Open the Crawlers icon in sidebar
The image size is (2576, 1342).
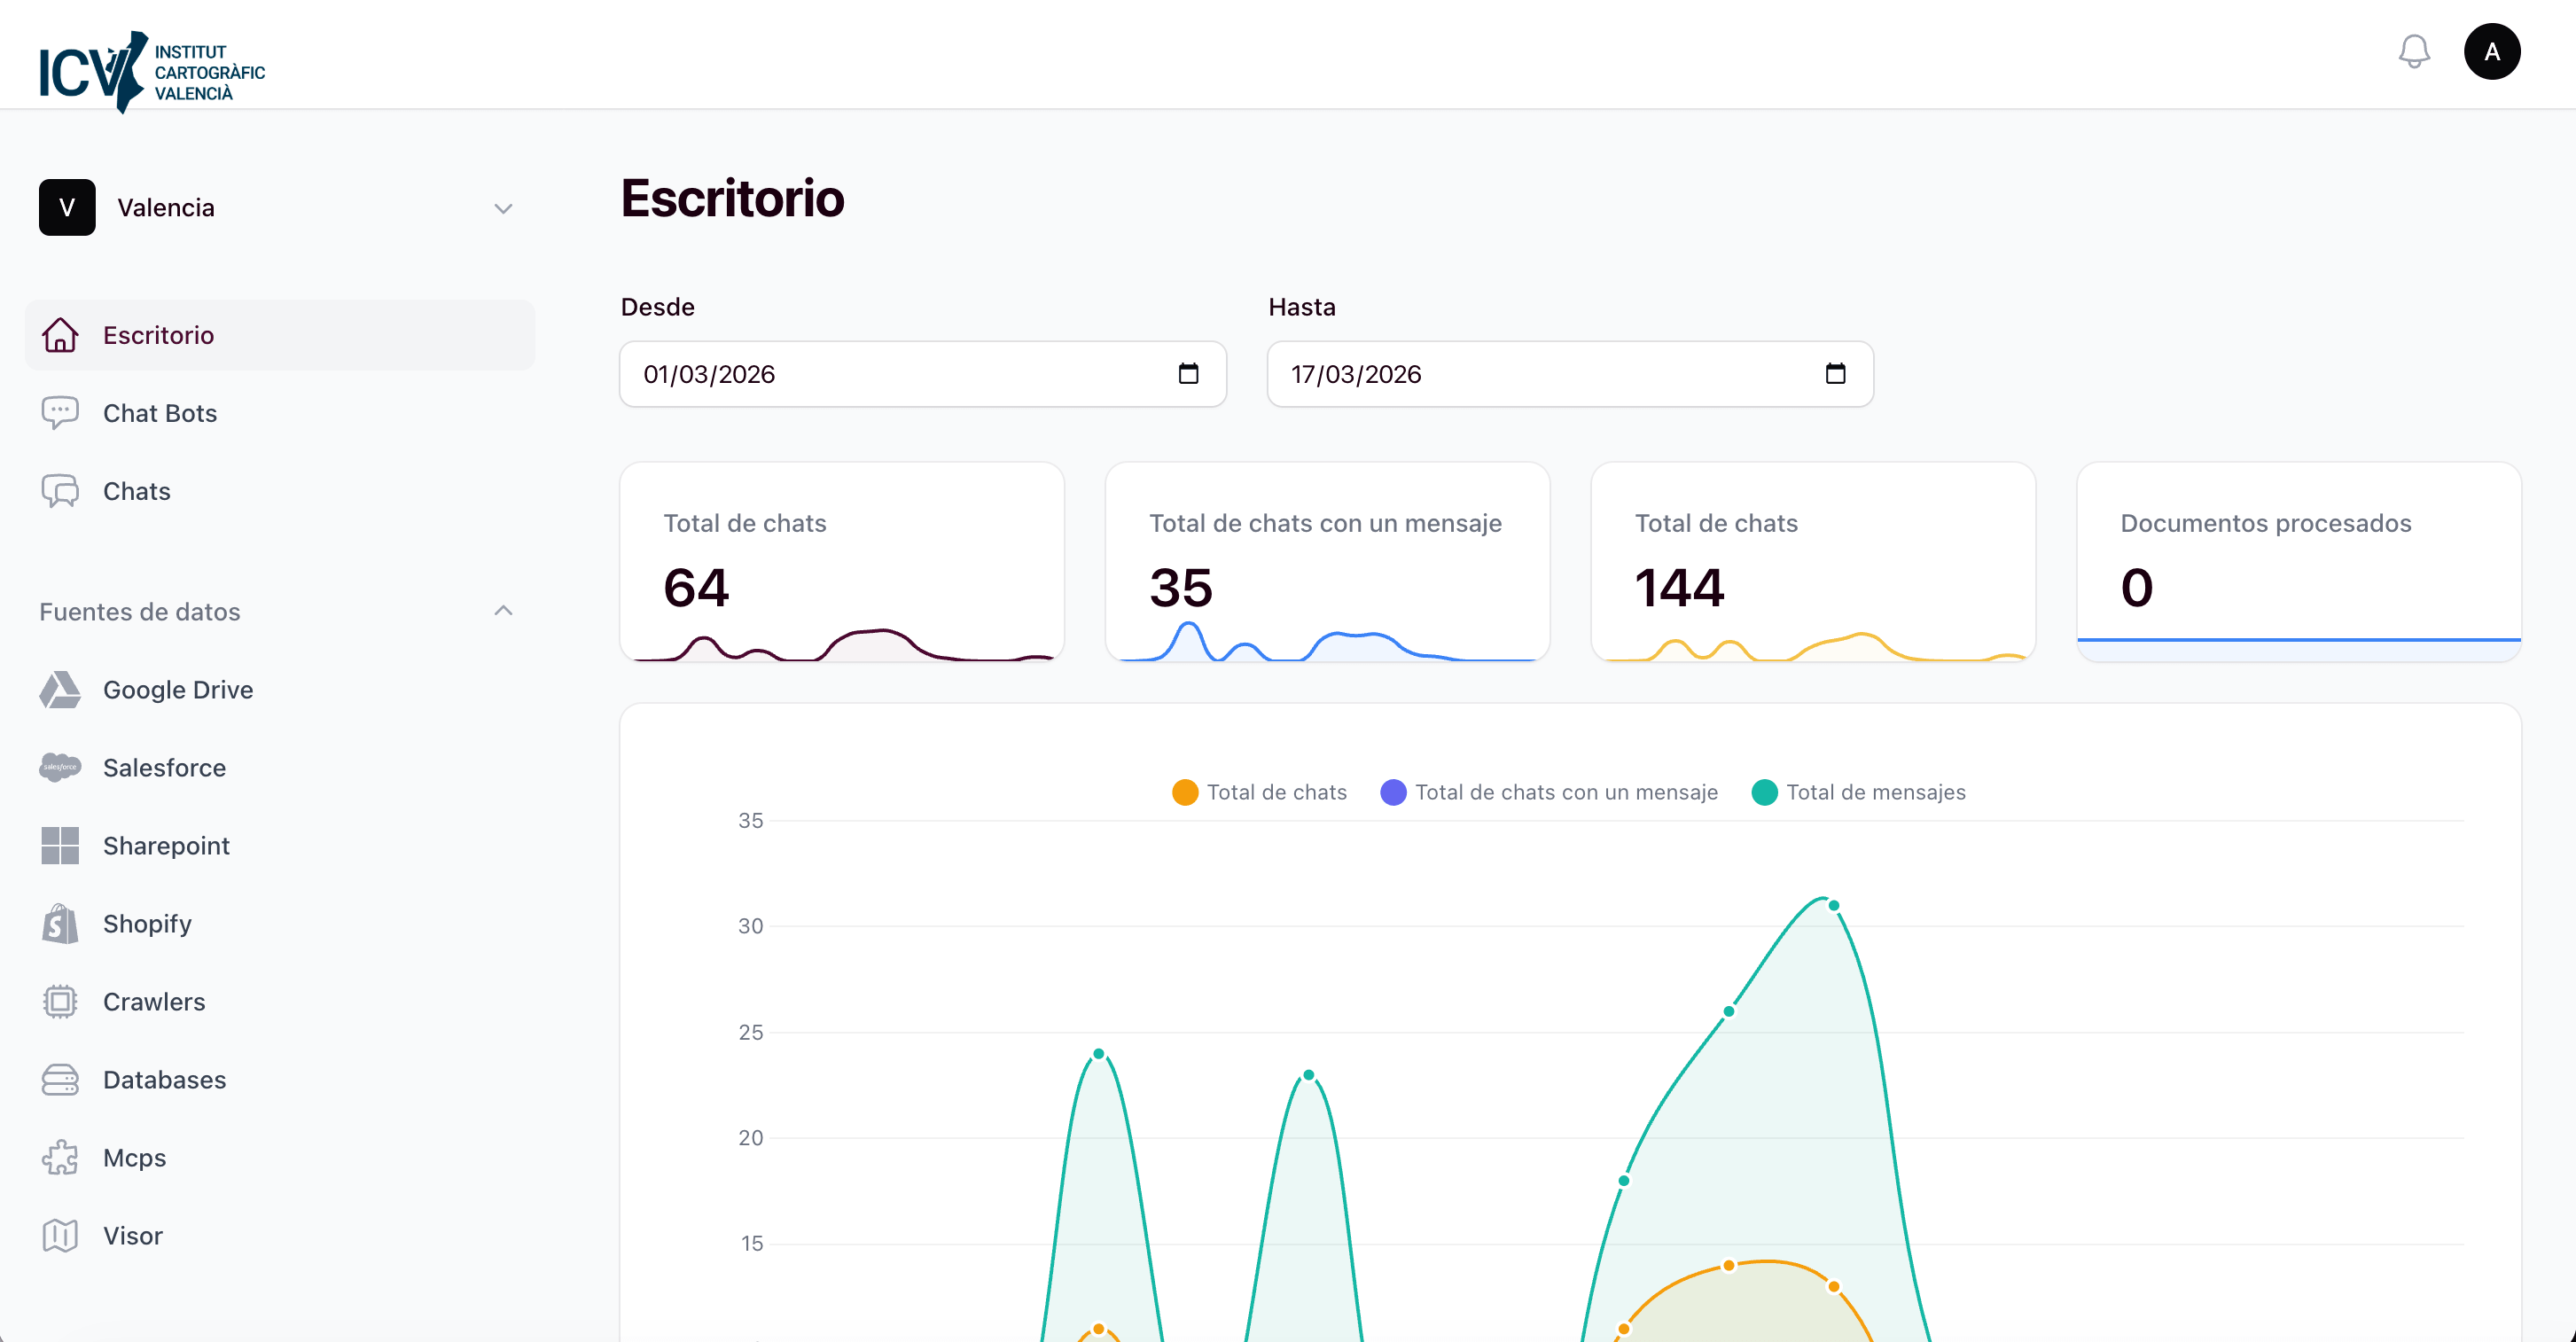tap(60, 1001)
